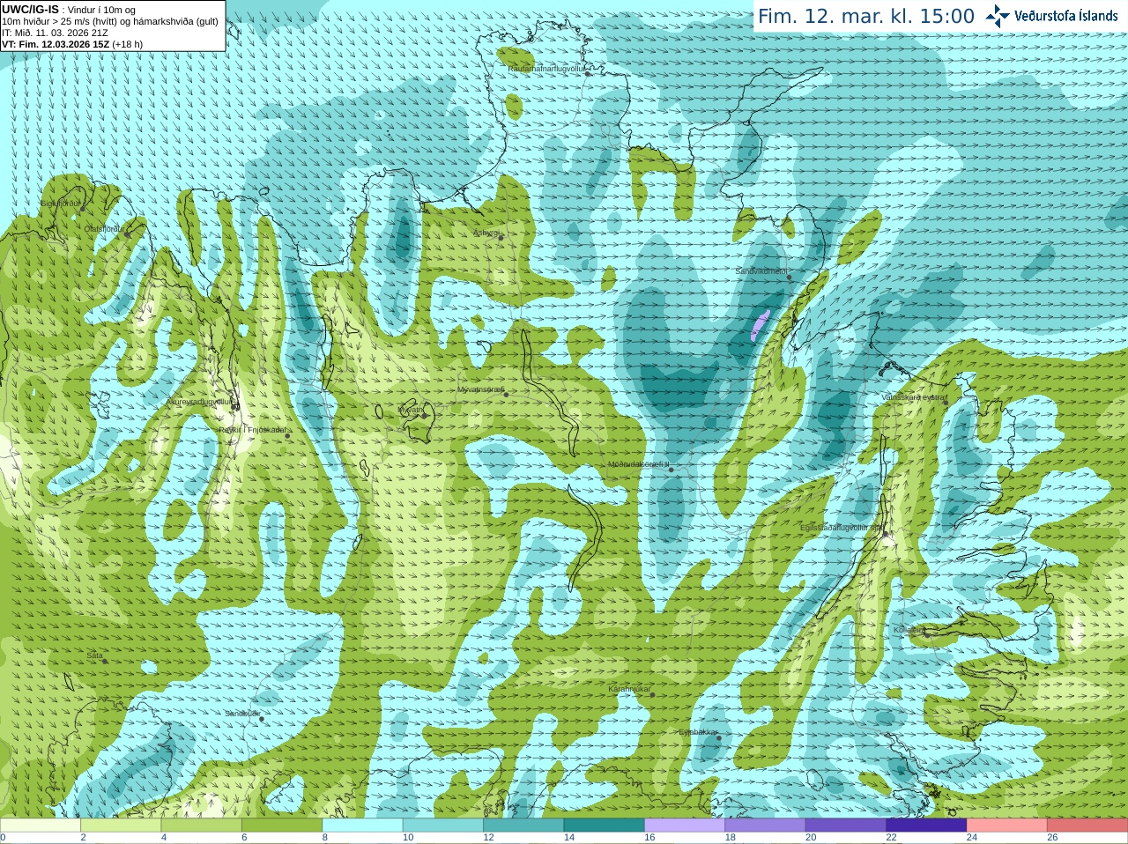This screenshot has height=844, width=1128.
Task: Click the 0–2 m/s pale legend swatch
Action: coord(41,825)
